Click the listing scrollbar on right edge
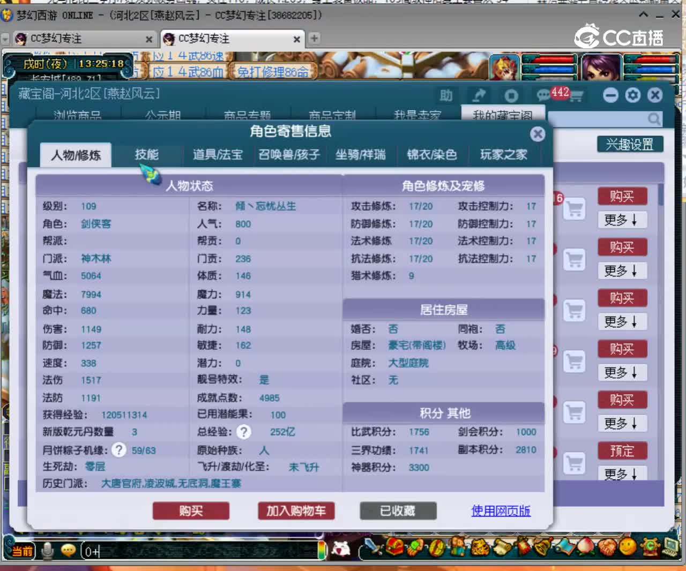 point(661,194)
